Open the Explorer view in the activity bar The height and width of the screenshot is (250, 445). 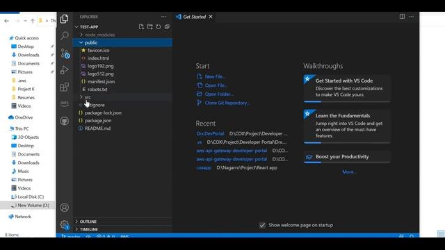click(65, 19)
